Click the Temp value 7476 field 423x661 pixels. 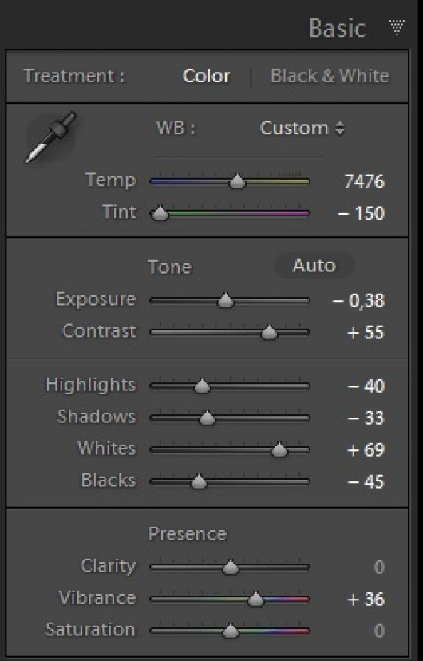365,181
